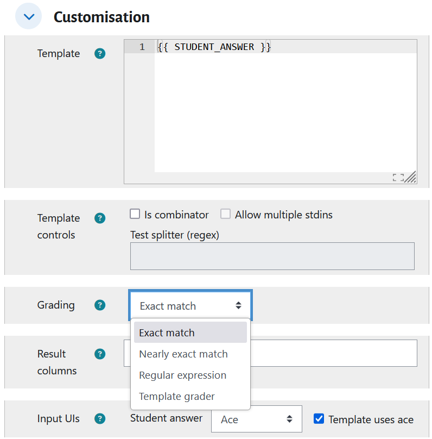
Task: Click the {{ STUDENT_ANSWER }} code text
Action: click(x=214, y=47)
